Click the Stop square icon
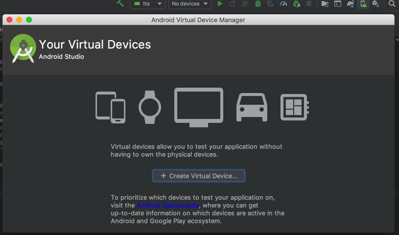Image resolution: width=399 pixels, height=235 pixels. click(x=309, y=4)
